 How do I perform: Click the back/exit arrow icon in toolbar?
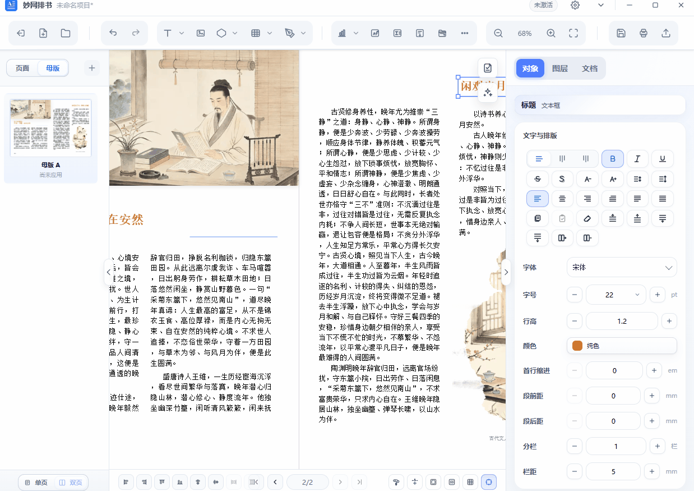[21, 33]
